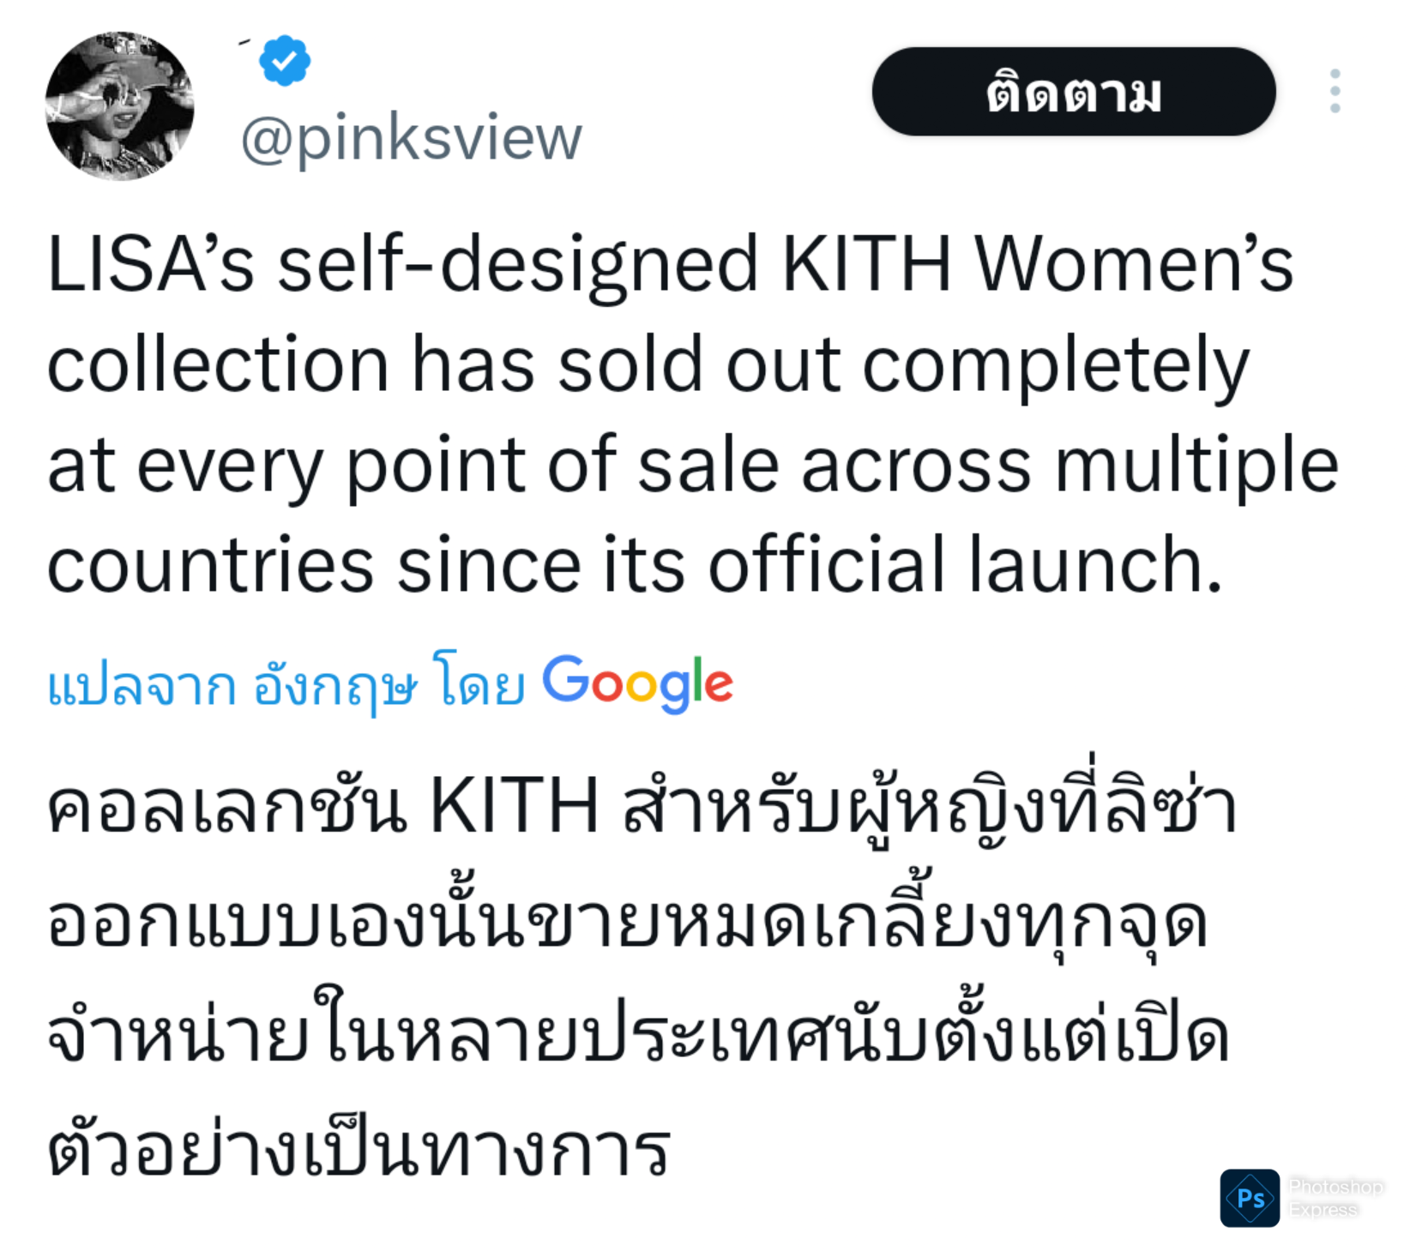
Task: Click the Photoshop Express watermark text
Action: tap(1335, 1198)
